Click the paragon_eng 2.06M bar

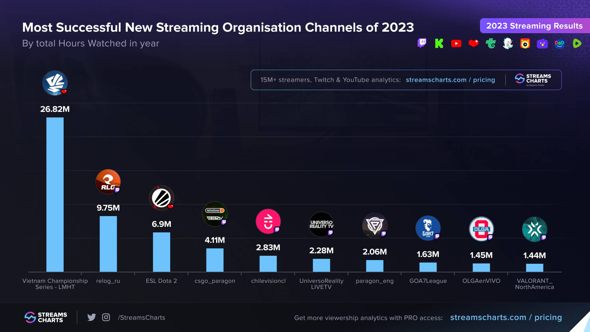[375, 266]
